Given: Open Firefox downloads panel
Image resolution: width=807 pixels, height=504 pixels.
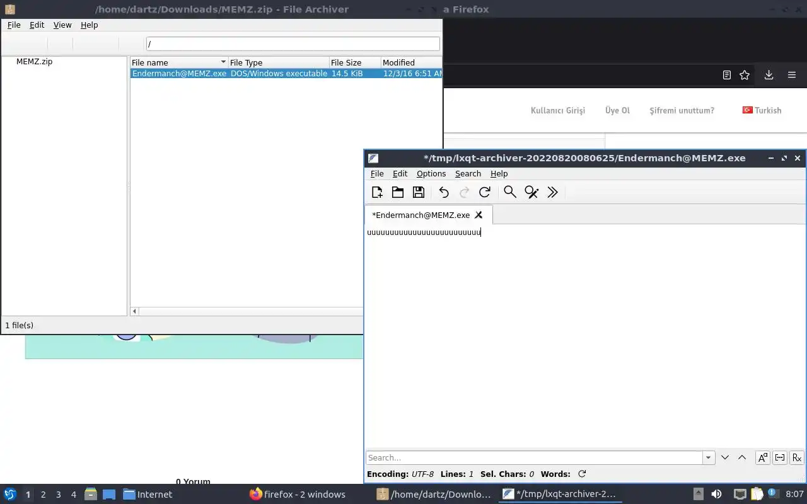Looking at the screenshot, I should click(769, 75).
